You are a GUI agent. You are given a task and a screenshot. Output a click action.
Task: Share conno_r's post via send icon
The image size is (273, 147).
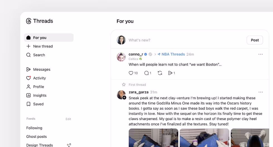170,73
